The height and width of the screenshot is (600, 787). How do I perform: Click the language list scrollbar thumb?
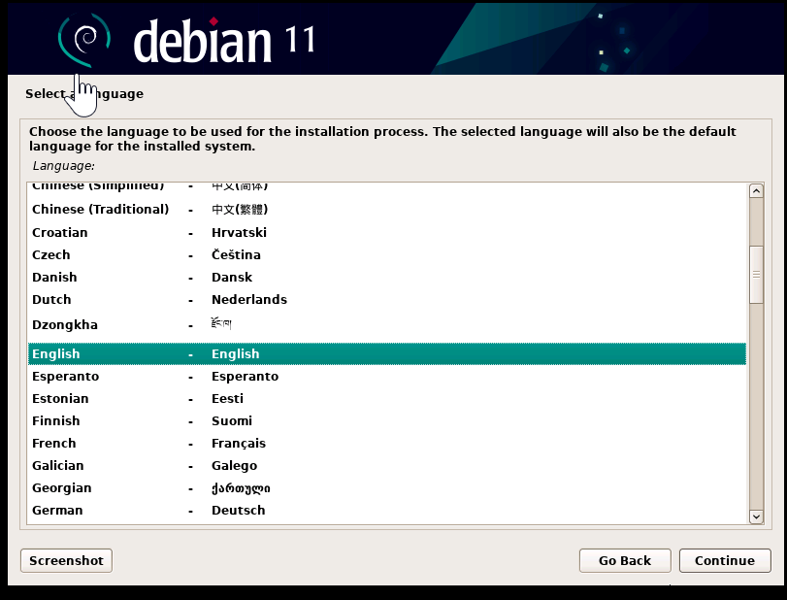point(756,275)
